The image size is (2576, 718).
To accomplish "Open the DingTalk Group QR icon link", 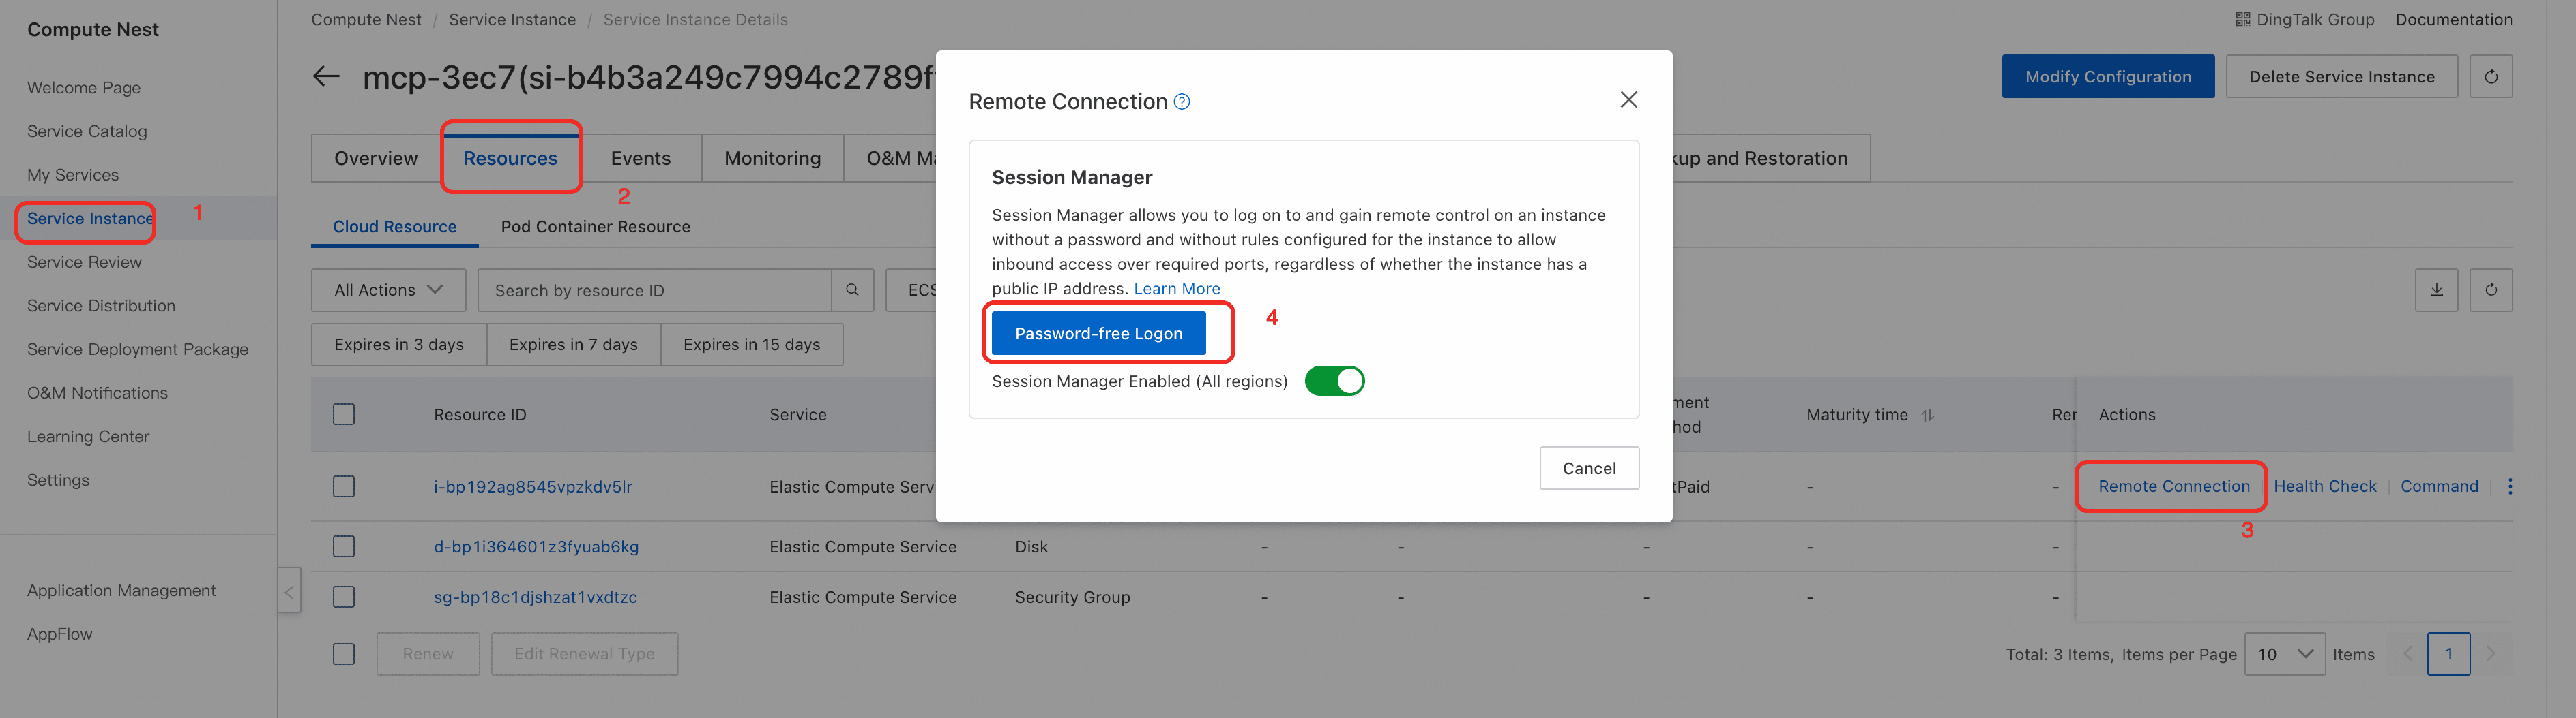I will pyautogui.click(x=2243, y=19).
